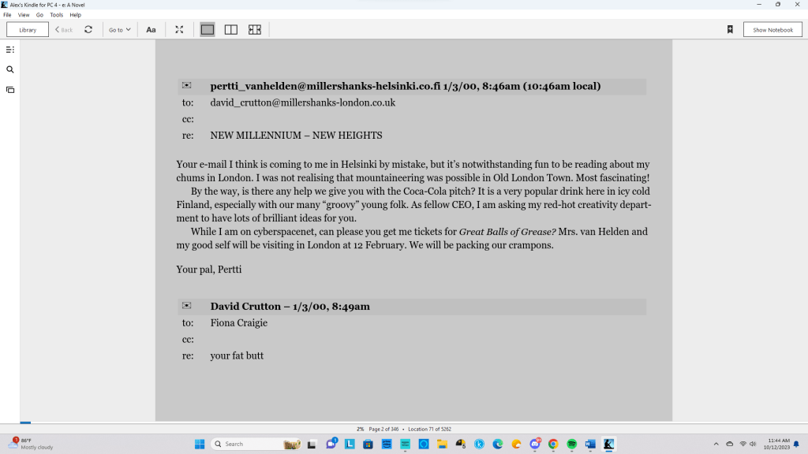The image size is (808, 454).
Task: Expand the Go to dropdown
Action: (120, 30)
